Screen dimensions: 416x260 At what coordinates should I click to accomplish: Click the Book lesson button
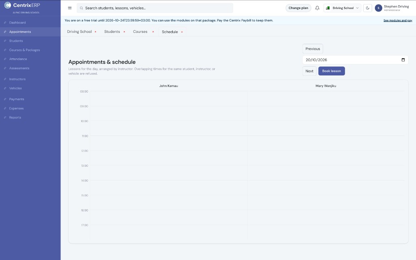click(331, 71)
